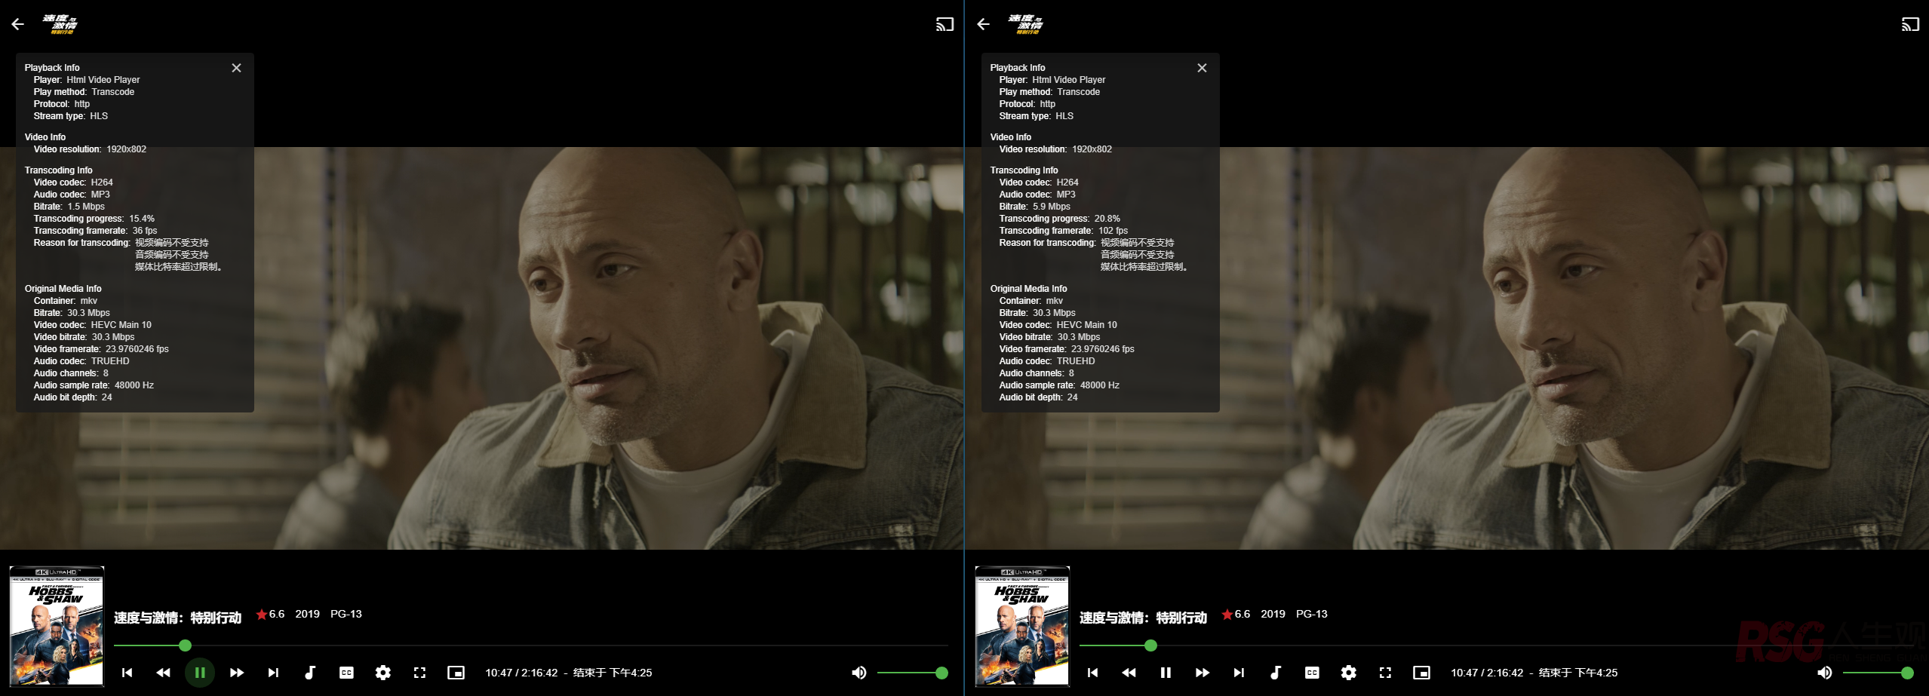1929x696 pixels.
Task: Open subtitles CC menu in left player
Action: (x=346, y=673)
